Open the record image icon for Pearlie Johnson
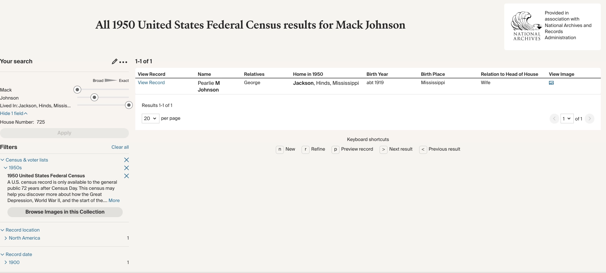The image size is (606, 273). click(x=551, y=83)
